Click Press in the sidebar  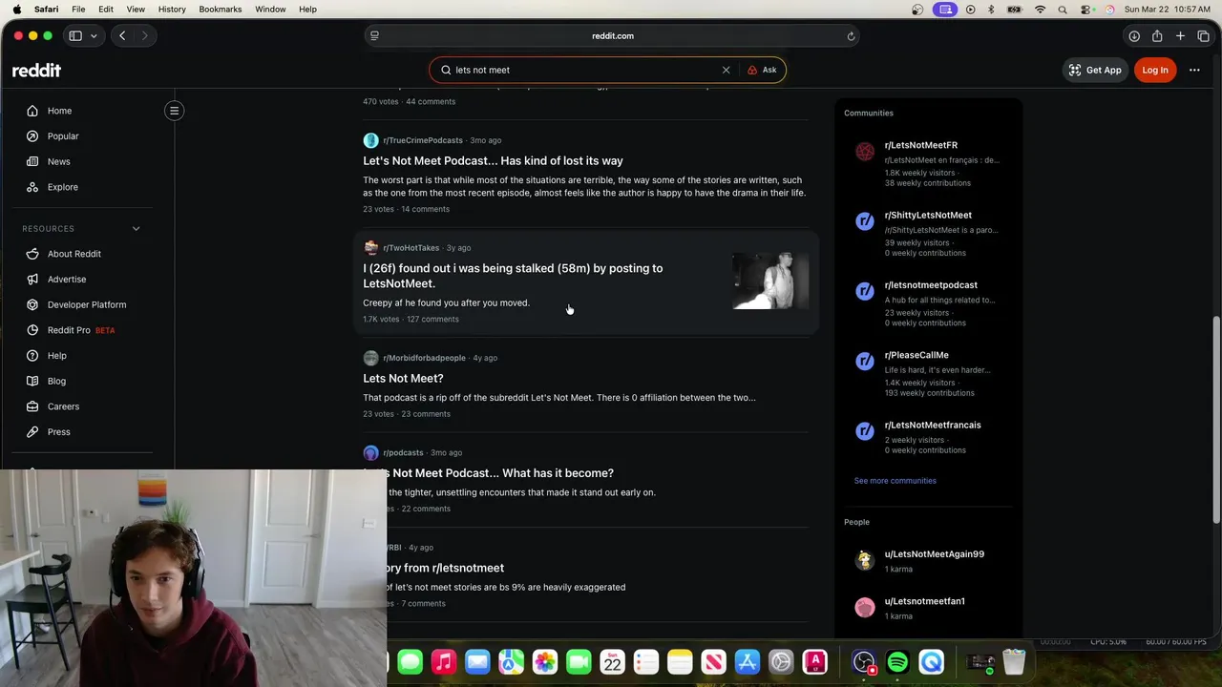pos(59,431)
